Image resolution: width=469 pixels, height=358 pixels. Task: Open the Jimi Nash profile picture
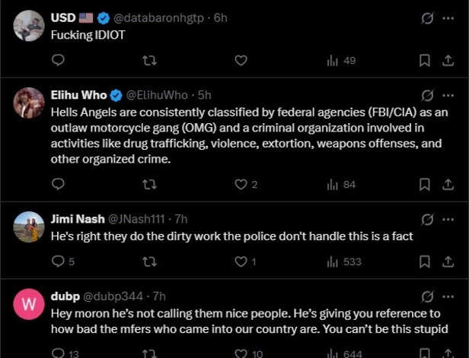(x=29, y=227)
